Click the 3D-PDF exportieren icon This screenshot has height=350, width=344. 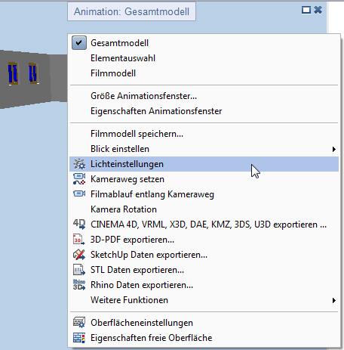coord(78,240)
